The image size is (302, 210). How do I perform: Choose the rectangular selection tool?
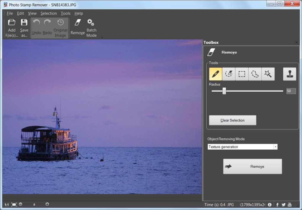242,74
